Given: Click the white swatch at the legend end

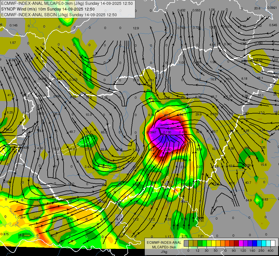Looking at the screenshot, I should 273,243.
